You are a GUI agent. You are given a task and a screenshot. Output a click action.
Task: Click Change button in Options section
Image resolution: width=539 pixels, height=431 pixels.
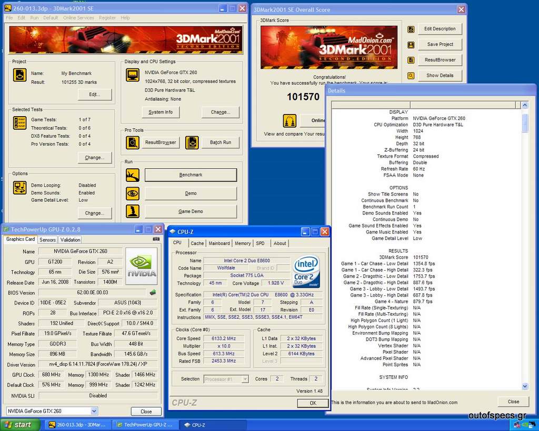click(x=95, y=213)
